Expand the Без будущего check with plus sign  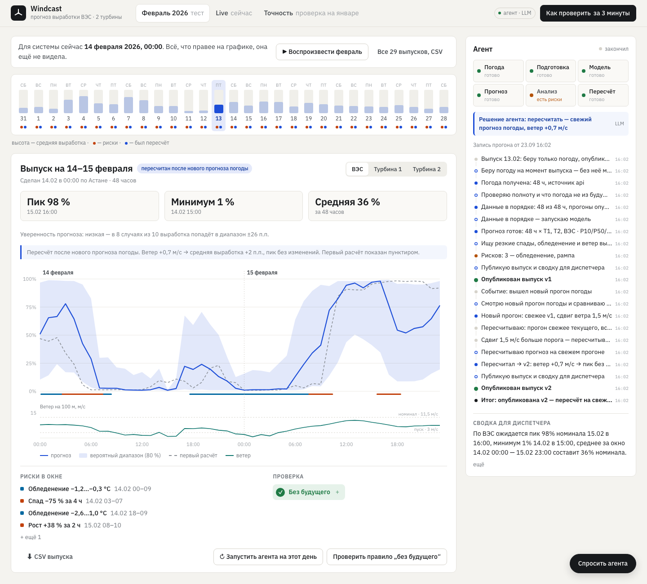tap(337, 492)
